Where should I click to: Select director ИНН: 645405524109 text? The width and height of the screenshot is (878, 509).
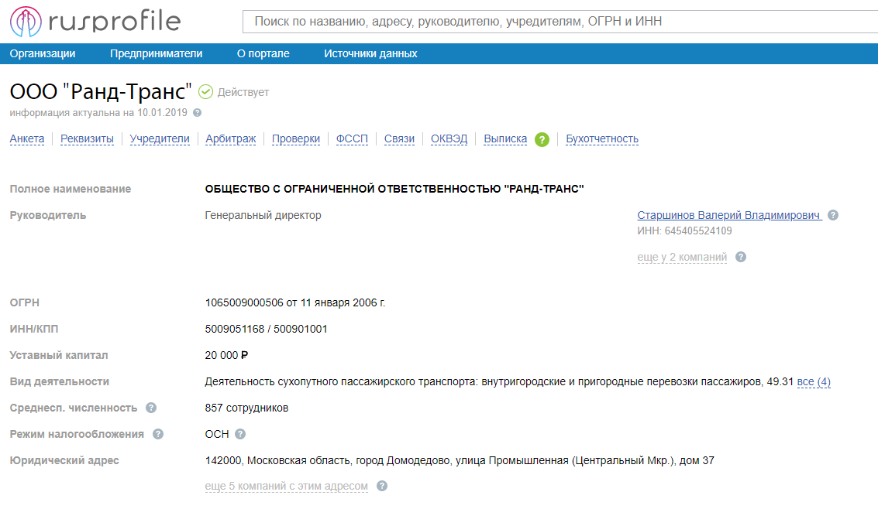tap(684, 231)
